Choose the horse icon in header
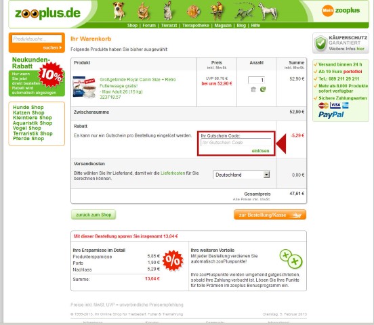 click(268, 12)
